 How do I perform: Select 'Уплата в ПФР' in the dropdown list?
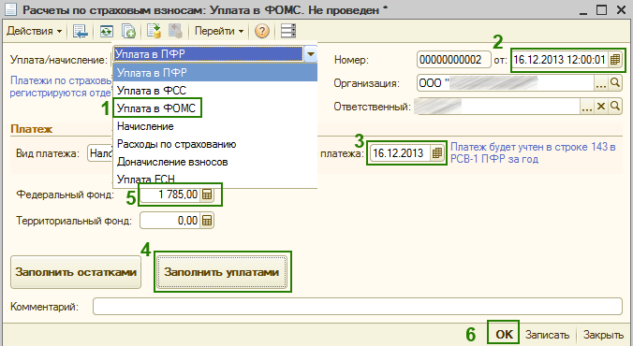click(215, 73)
